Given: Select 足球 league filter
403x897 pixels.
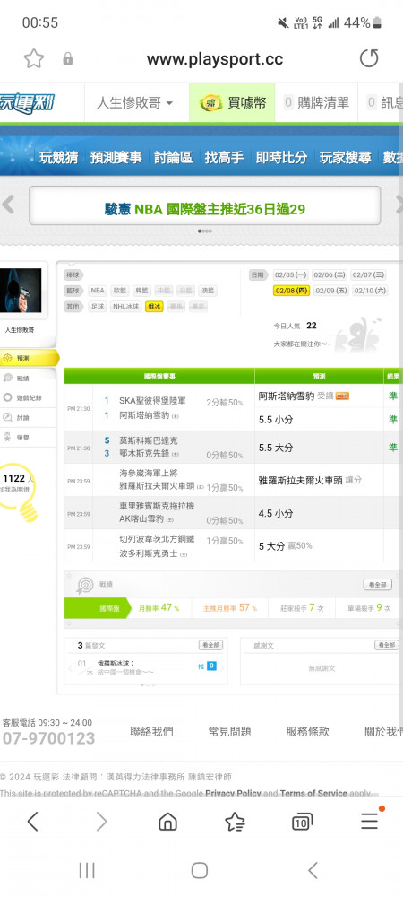Looking at the screenshot, I should 98,307.
